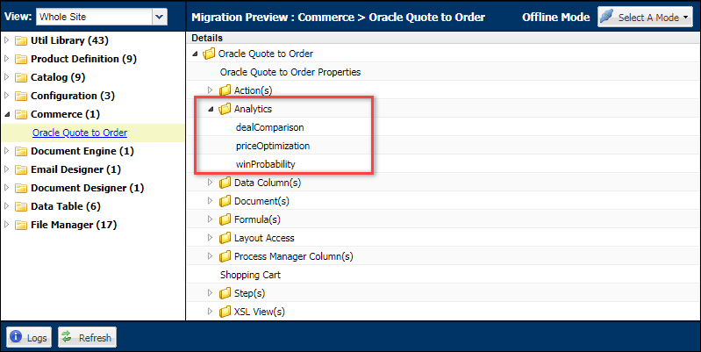Viewport: 701px width, 352px height.
Task: Select dealComparison under Analytics
Action: coord(269,127)
